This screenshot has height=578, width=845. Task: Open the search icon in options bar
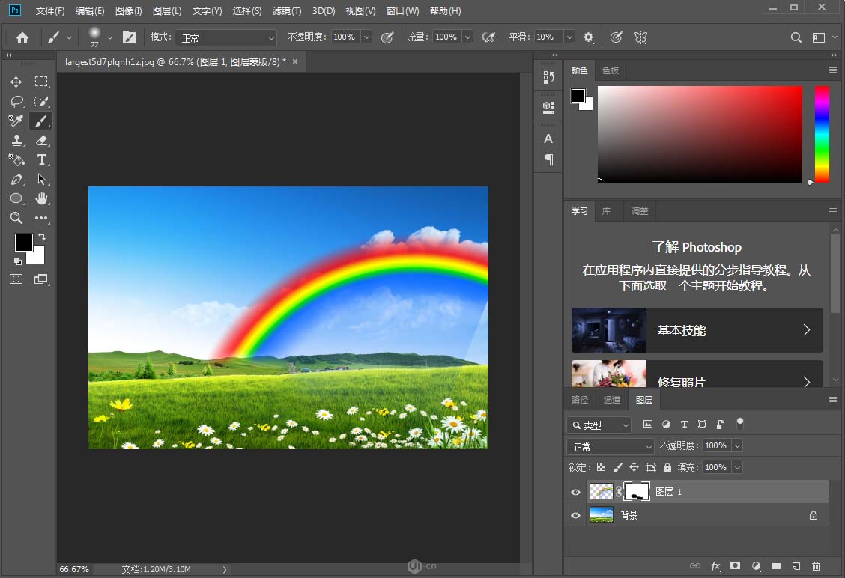[x=796, y=37]
